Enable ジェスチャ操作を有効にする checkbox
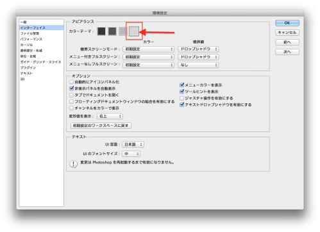320x232 pixels. tap(182, 98)
